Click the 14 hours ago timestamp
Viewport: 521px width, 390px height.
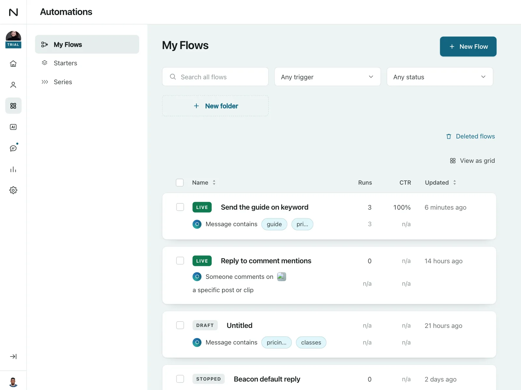443,261
